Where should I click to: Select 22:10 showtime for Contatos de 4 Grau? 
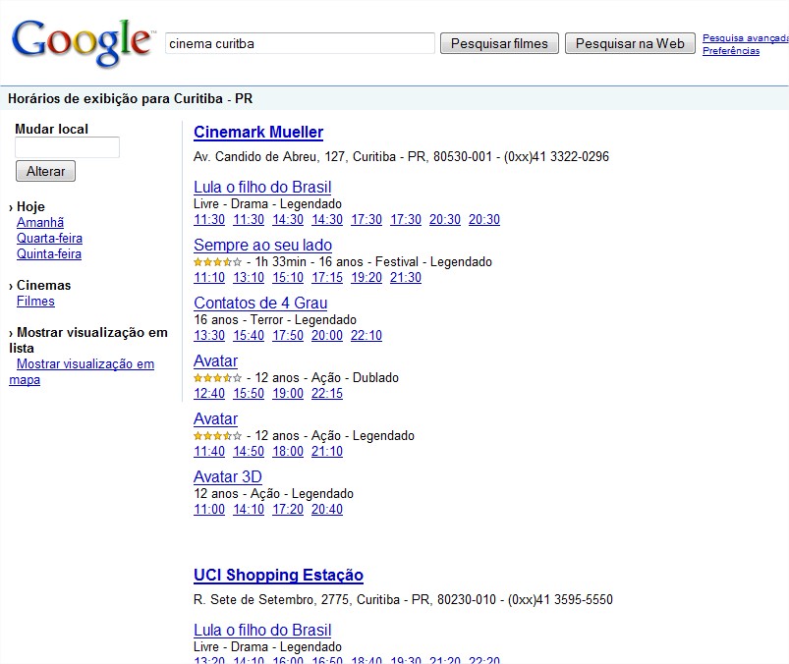coord(366,335)
